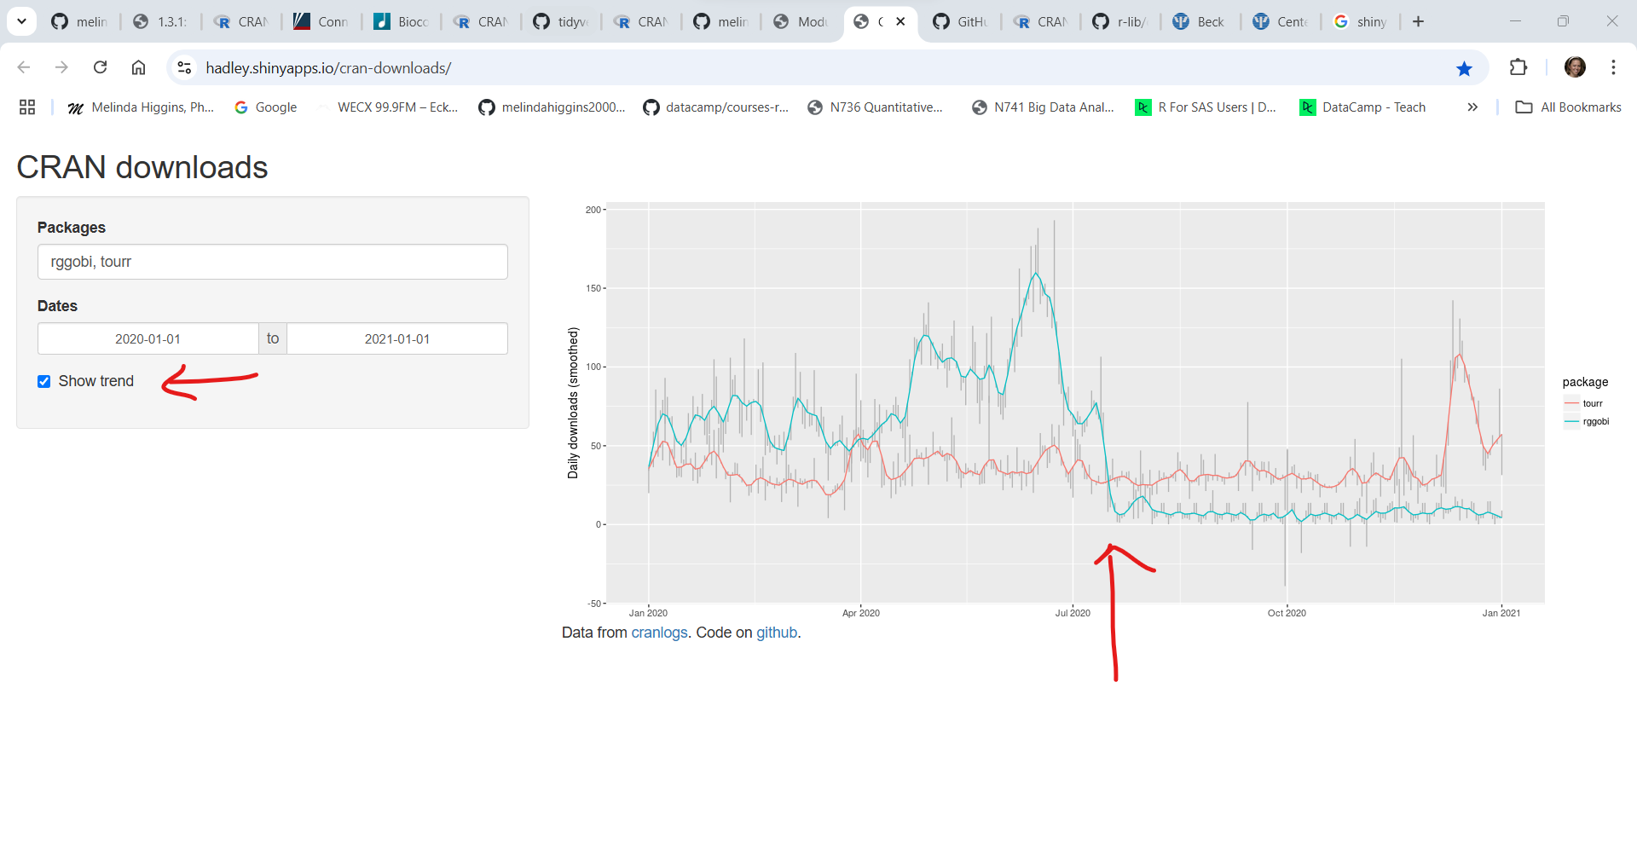
Task: Open the github code link
Action: 777,633
